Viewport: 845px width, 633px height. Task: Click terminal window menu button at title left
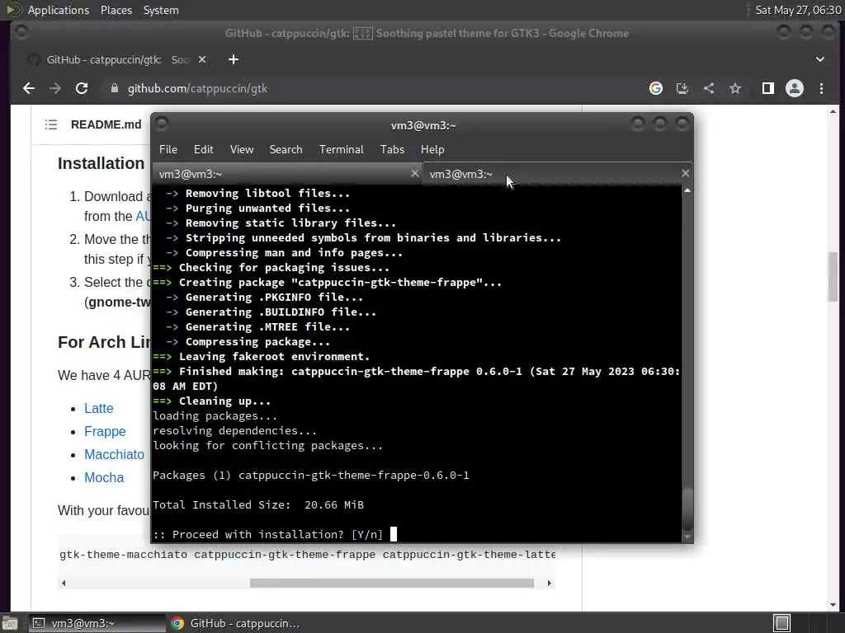coord(162,124)
